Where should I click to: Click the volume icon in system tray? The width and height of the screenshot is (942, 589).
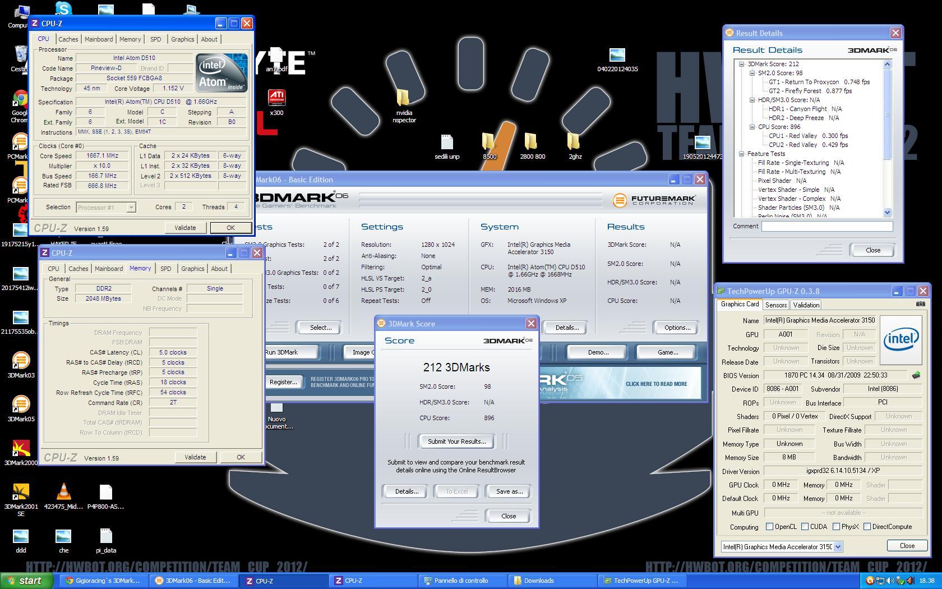(x=889, y=581)
